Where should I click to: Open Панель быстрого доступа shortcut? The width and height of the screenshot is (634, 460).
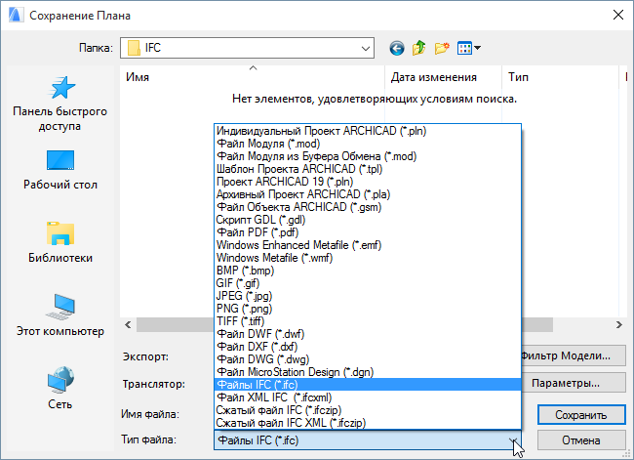point(60,104)
